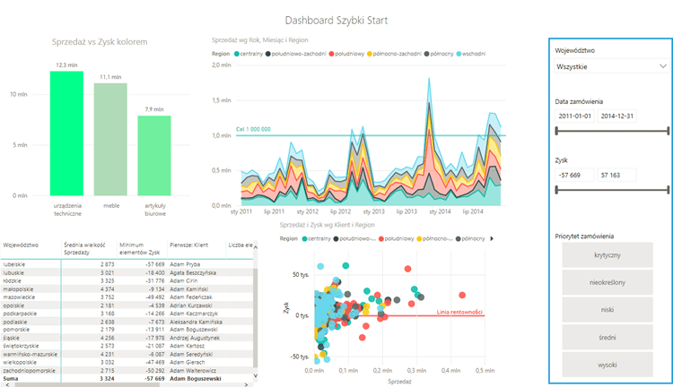Click the północny legend marker in area chart
Image resolution: width=673 pixels, height=387 pixels.
pos(426,54)
